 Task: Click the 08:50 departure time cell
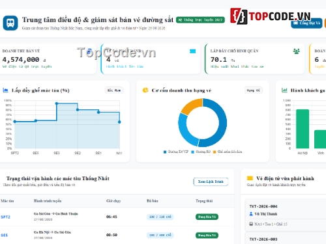111,235
